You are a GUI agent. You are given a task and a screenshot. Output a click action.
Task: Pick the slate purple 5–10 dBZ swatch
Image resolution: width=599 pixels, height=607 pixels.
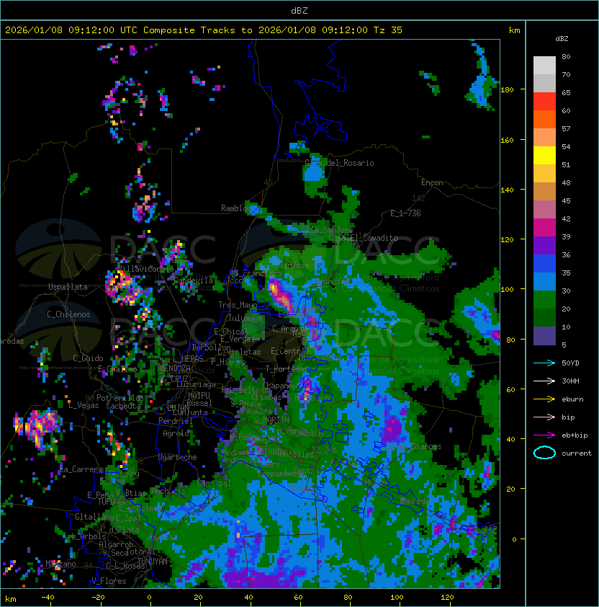point(544,336)
